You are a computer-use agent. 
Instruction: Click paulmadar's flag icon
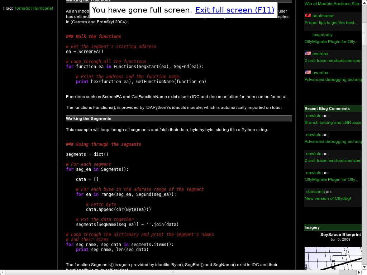click(x=308, y=15)
